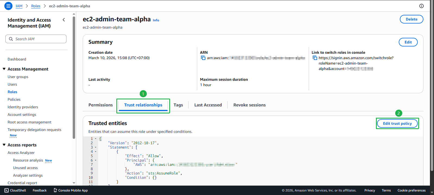Open User groups in the sidebar
The image size is (434, 195).
point(18,77)
